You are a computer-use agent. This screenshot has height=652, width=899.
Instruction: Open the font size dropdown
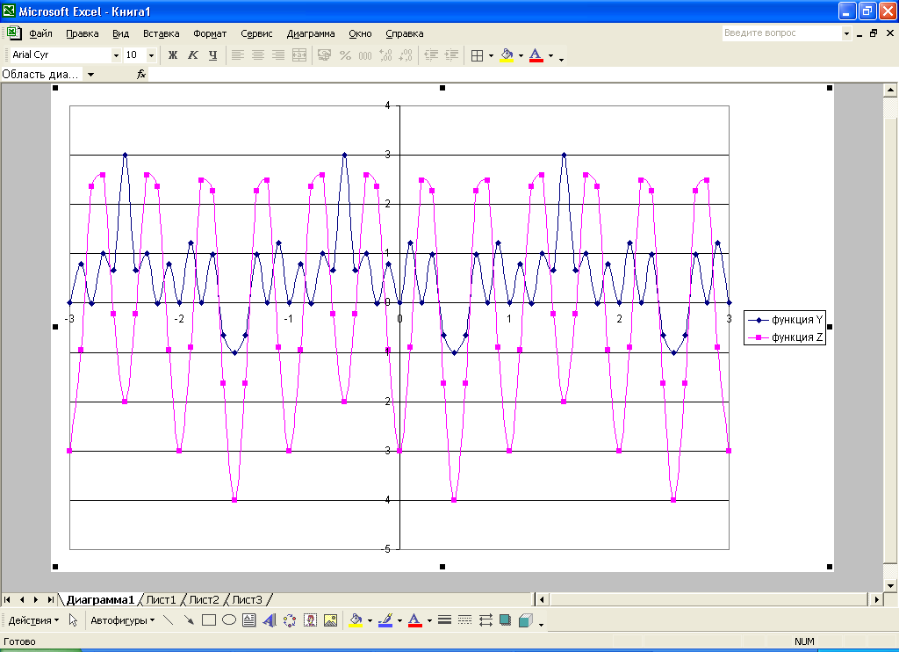coord(151,55)
